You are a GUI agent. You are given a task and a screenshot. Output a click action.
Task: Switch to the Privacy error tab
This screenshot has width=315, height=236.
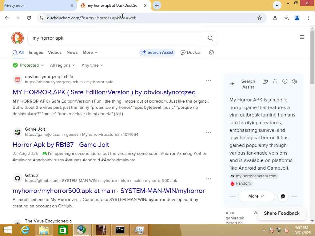[36, 6]
